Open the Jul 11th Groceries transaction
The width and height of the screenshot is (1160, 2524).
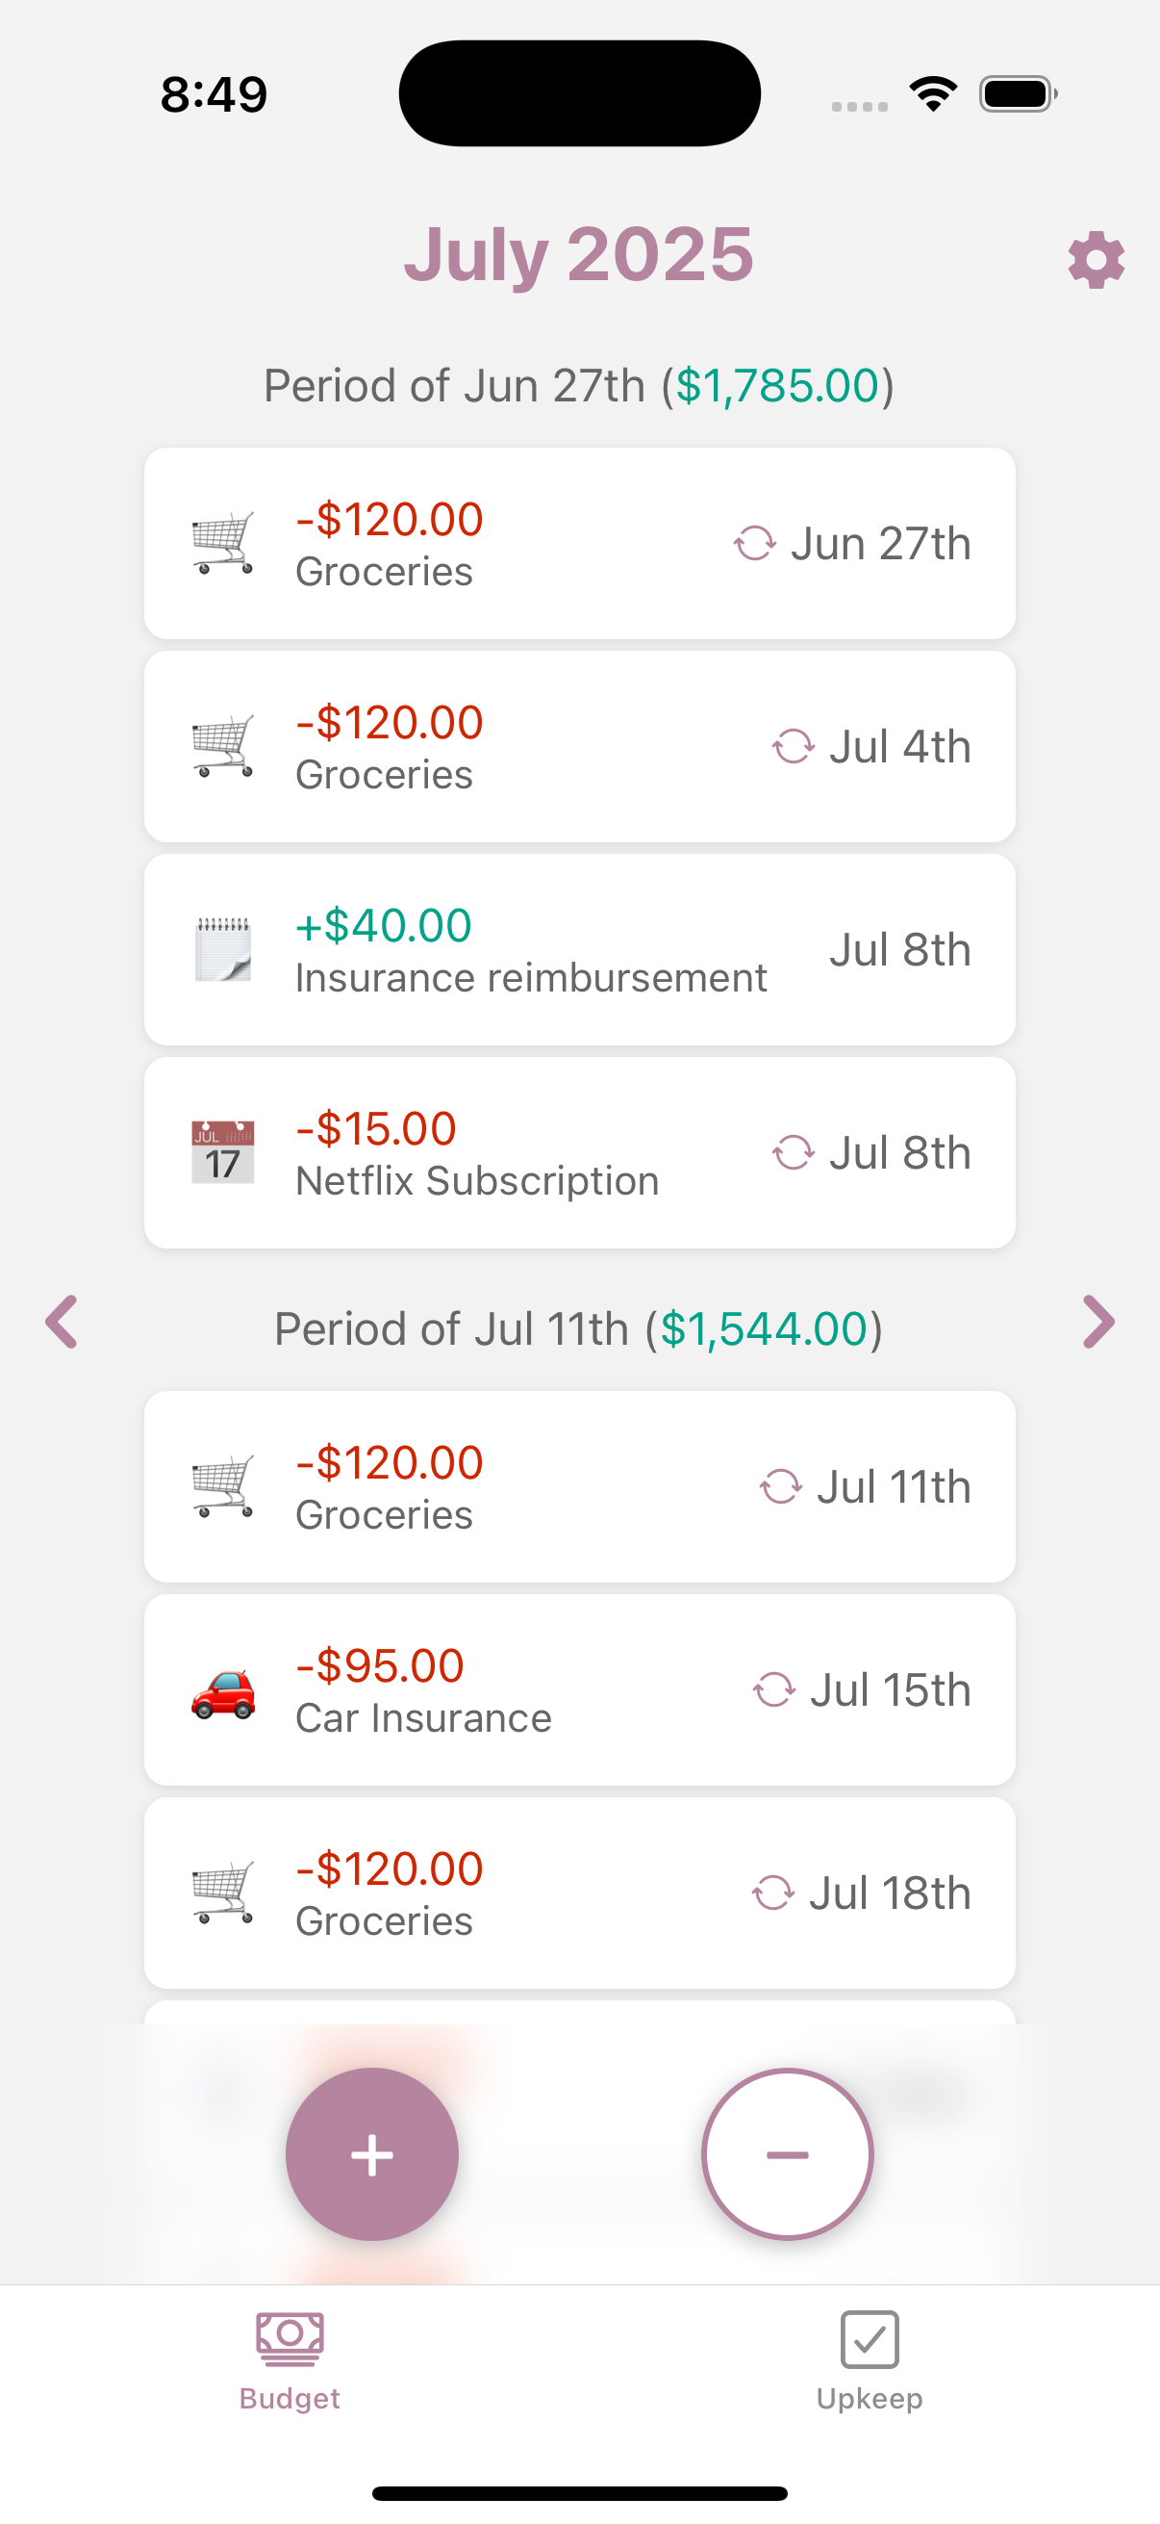(x=579, y=1486)
